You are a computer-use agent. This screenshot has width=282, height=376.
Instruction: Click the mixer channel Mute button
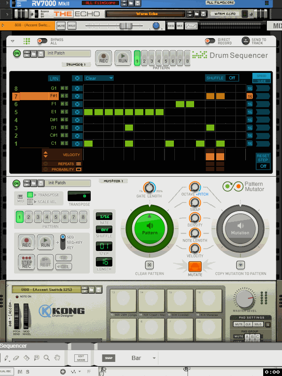coord(61,26)
